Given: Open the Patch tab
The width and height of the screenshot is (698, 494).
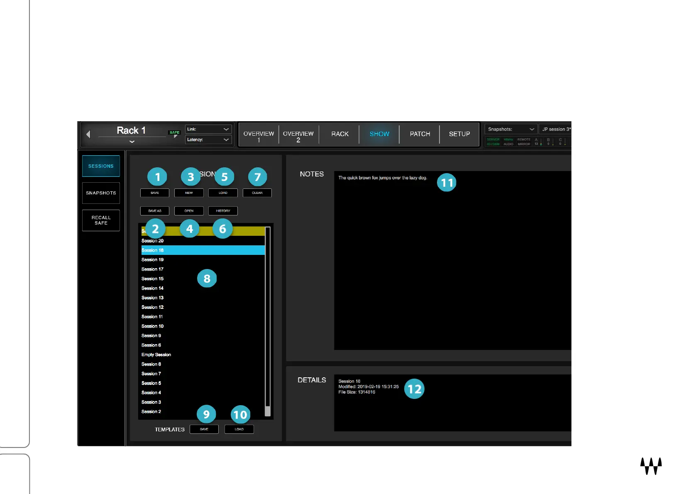Looking at the screenshot, I should click(420, 134).
